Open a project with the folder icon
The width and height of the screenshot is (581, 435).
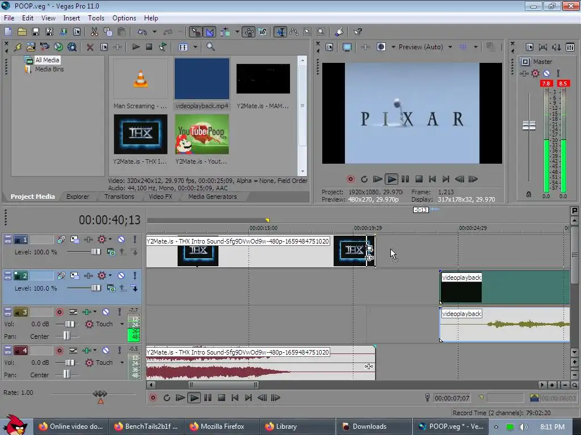coord(22,32)
